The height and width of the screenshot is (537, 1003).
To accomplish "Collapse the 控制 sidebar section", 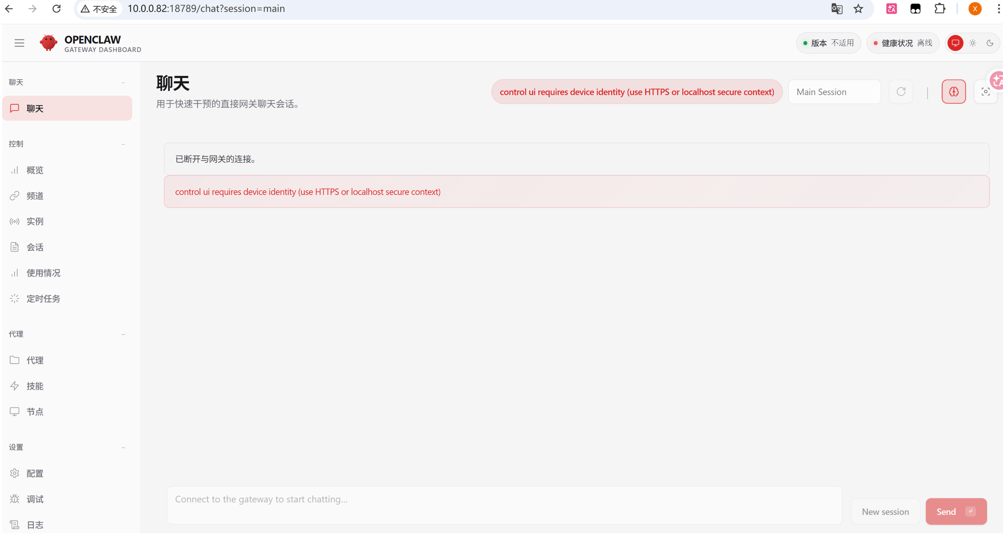I will coord(123,144).
